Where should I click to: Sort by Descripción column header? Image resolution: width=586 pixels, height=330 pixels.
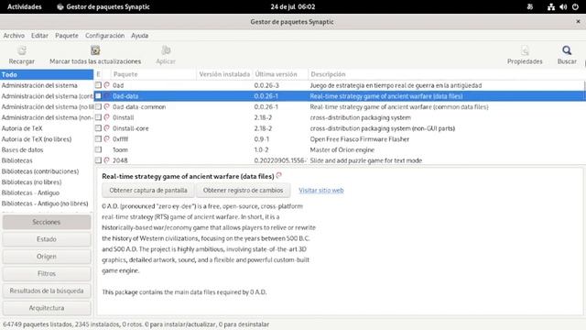click(447, 74)
